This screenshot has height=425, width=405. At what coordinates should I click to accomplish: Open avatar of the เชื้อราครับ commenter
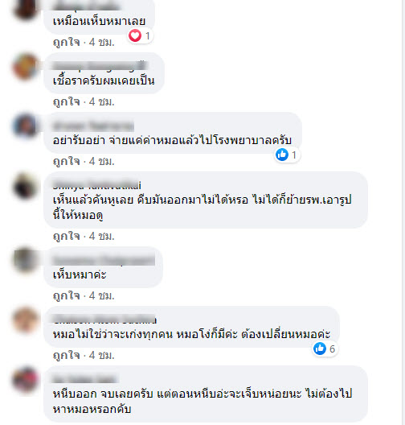(x=26, y=66)
